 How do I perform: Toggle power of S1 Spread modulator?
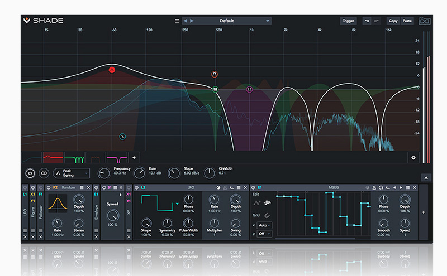point(104,188)
